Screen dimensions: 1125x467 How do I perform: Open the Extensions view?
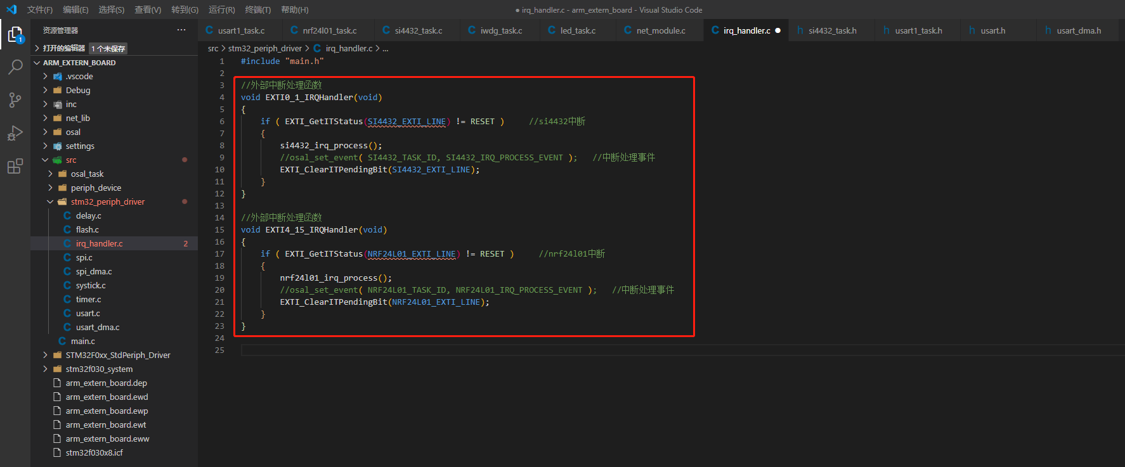click(x=15, y=167)
